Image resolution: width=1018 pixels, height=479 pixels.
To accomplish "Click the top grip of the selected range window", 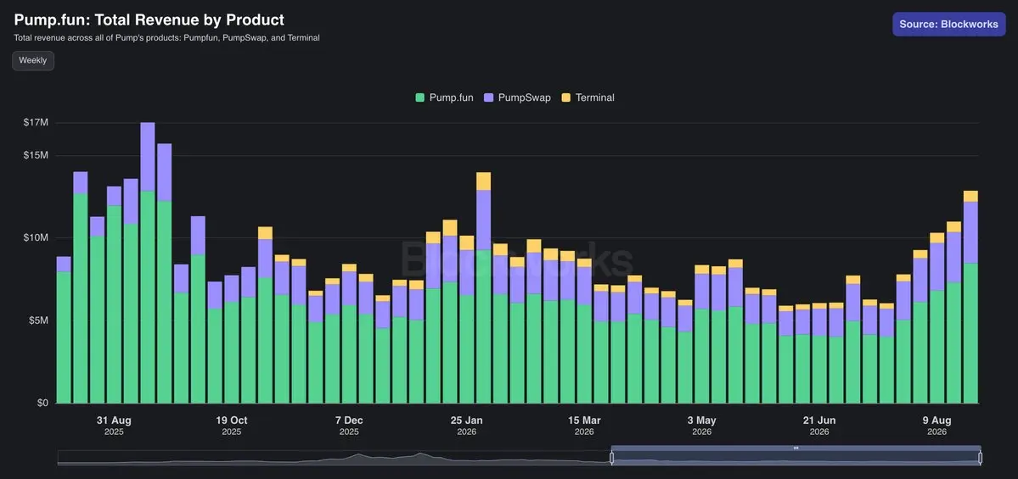I will (x=796, y=448).
